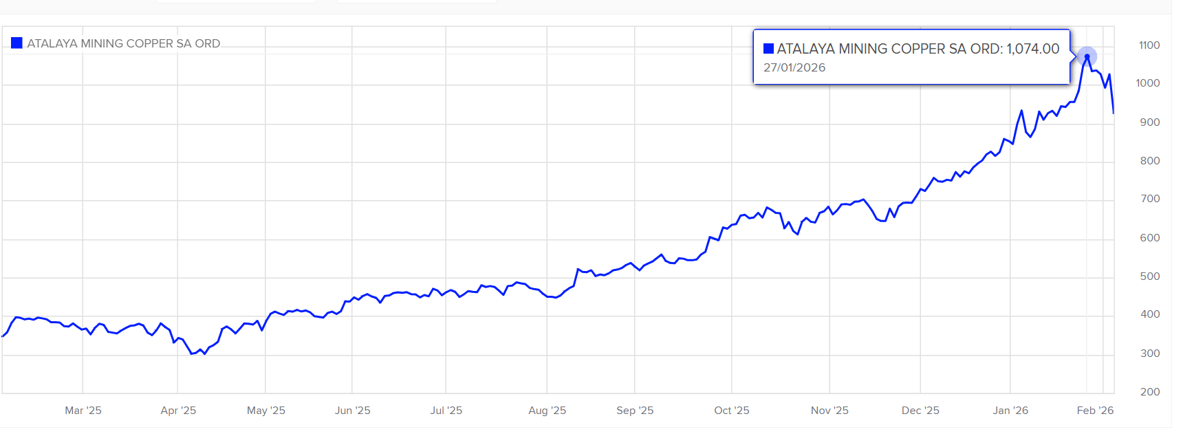Viewport: 1183px width, 434px height.
Task: Click the Jan '26 axis label
Action: (1010, 411)
